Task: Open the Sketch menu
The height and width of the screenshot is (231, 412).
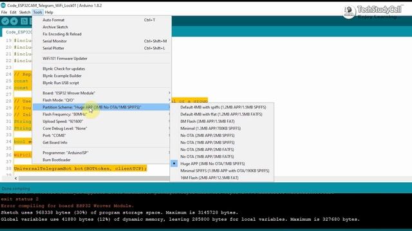Action: coord(24,12)
